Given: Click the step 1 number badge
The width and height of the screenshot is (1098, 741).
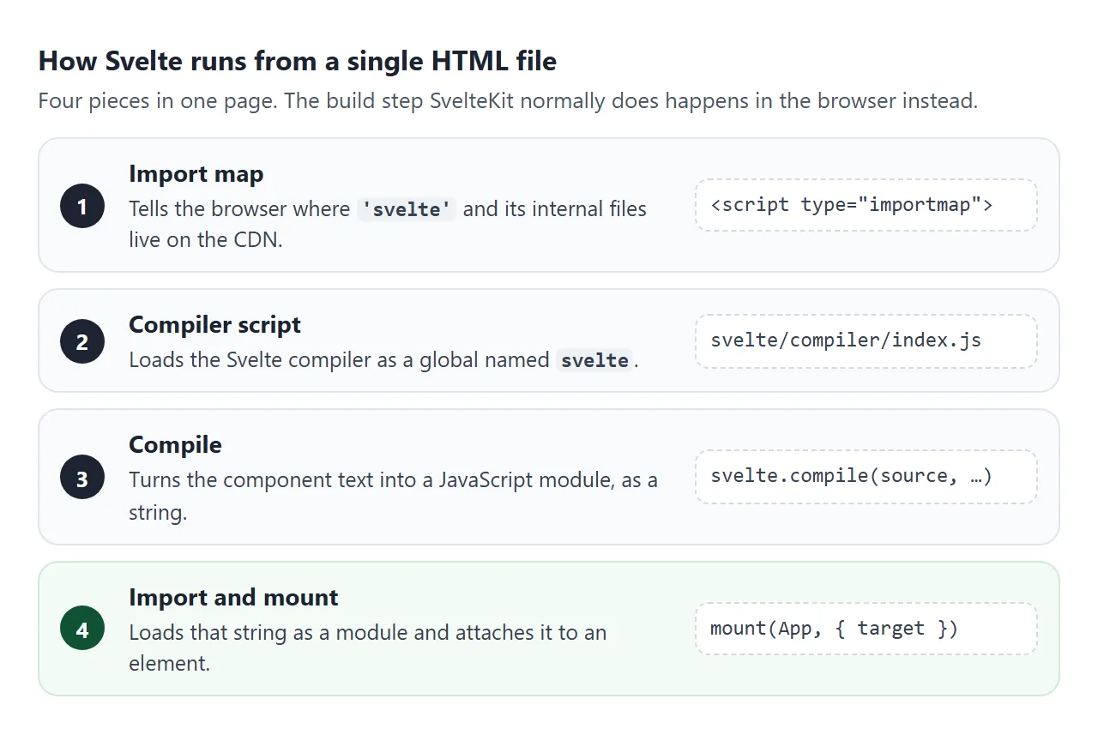Looking at the screenshot, I should 82,206.
